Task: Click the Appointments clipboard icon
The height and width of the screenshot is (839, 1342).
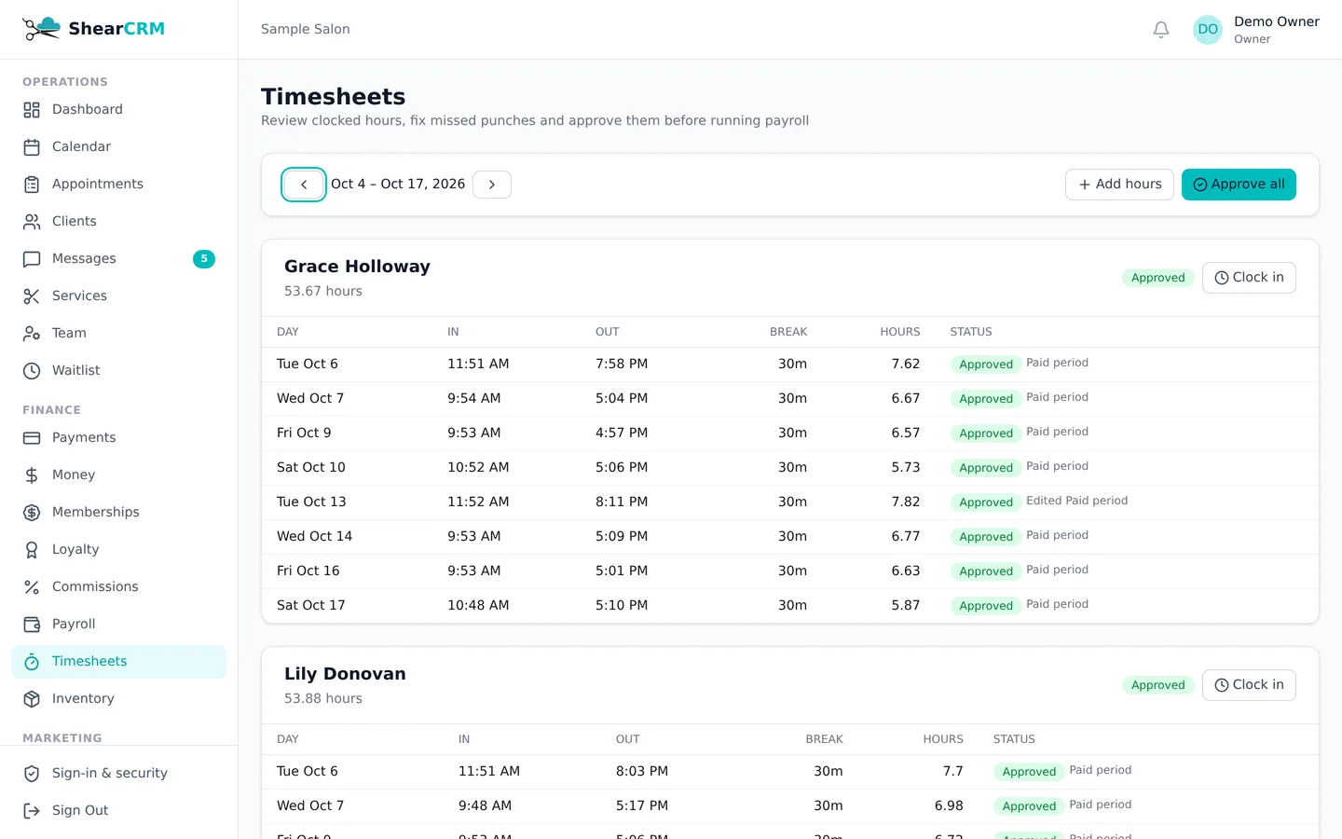Action: click(32, 185)
